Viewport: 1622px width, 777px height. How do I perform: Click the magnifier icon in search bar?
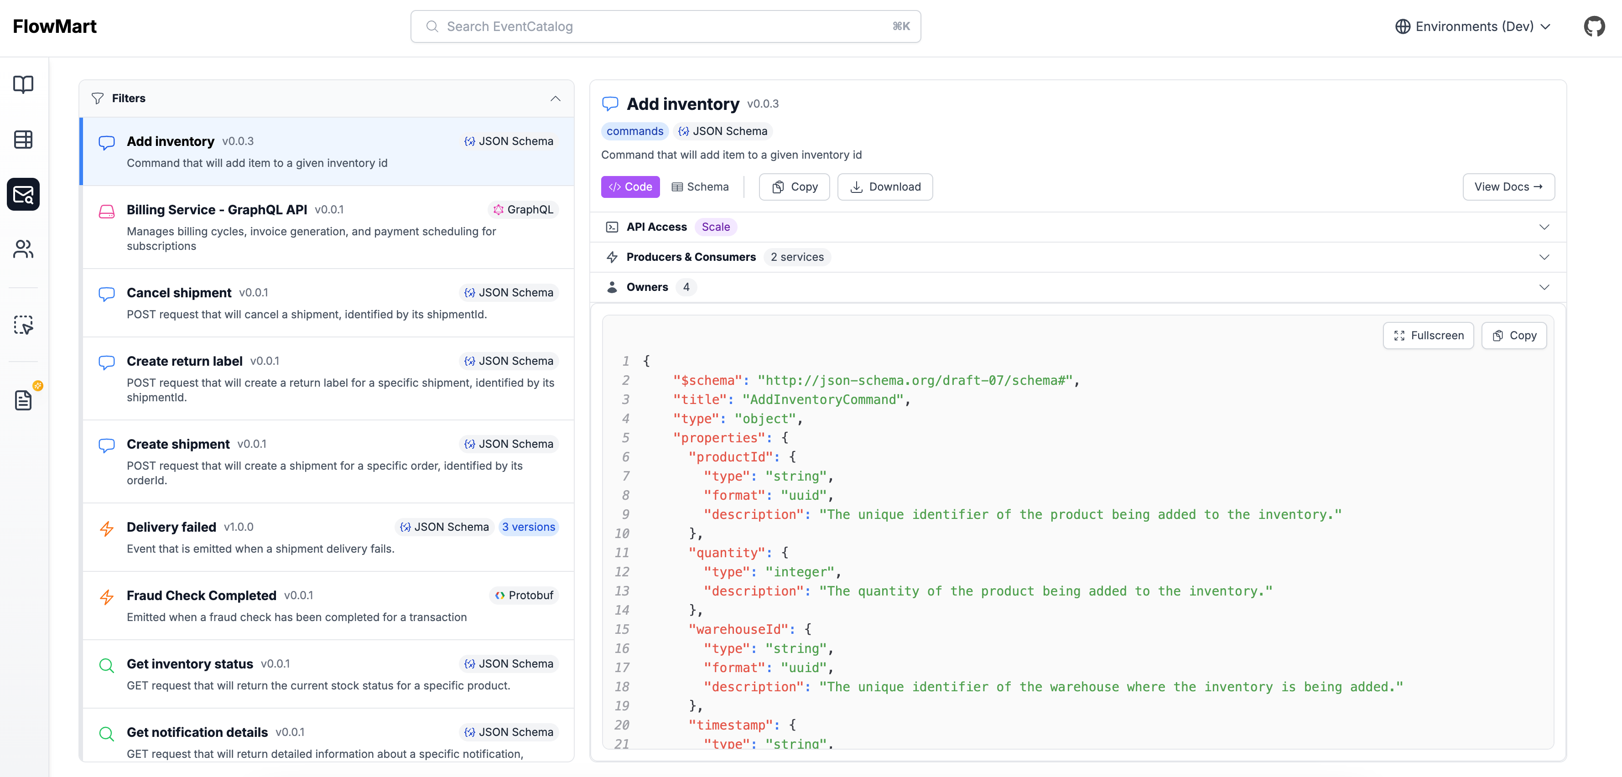(432, 26)
